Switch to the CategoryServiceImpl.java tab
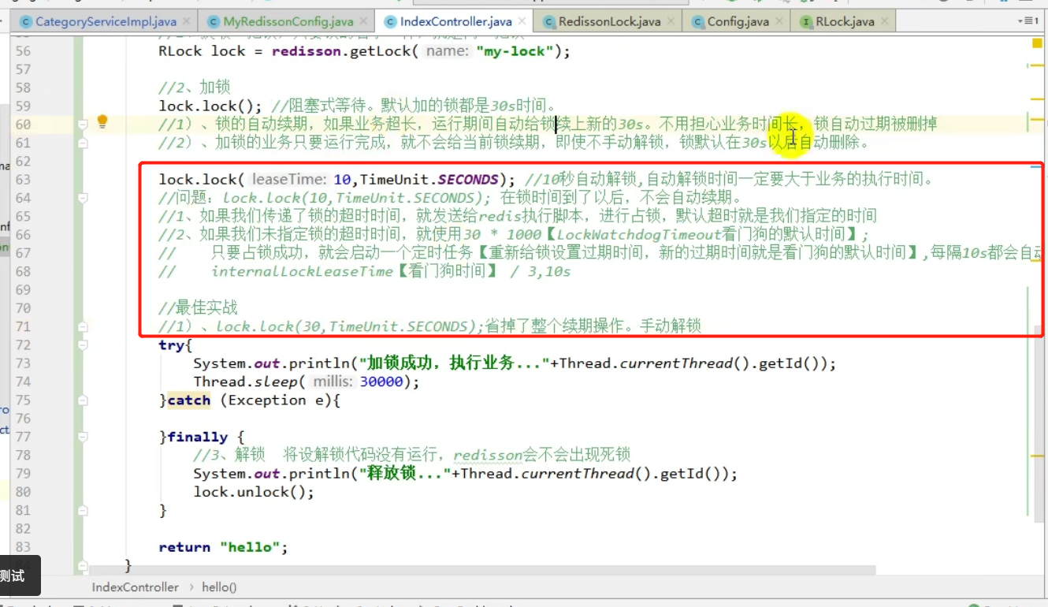This screenshot has width=1048, height=607. pyautogui.click(x=106, y=21)
